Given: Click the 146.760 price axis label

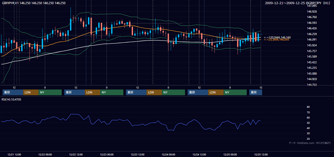Looking at the screenshot, I should pos(312,17).
